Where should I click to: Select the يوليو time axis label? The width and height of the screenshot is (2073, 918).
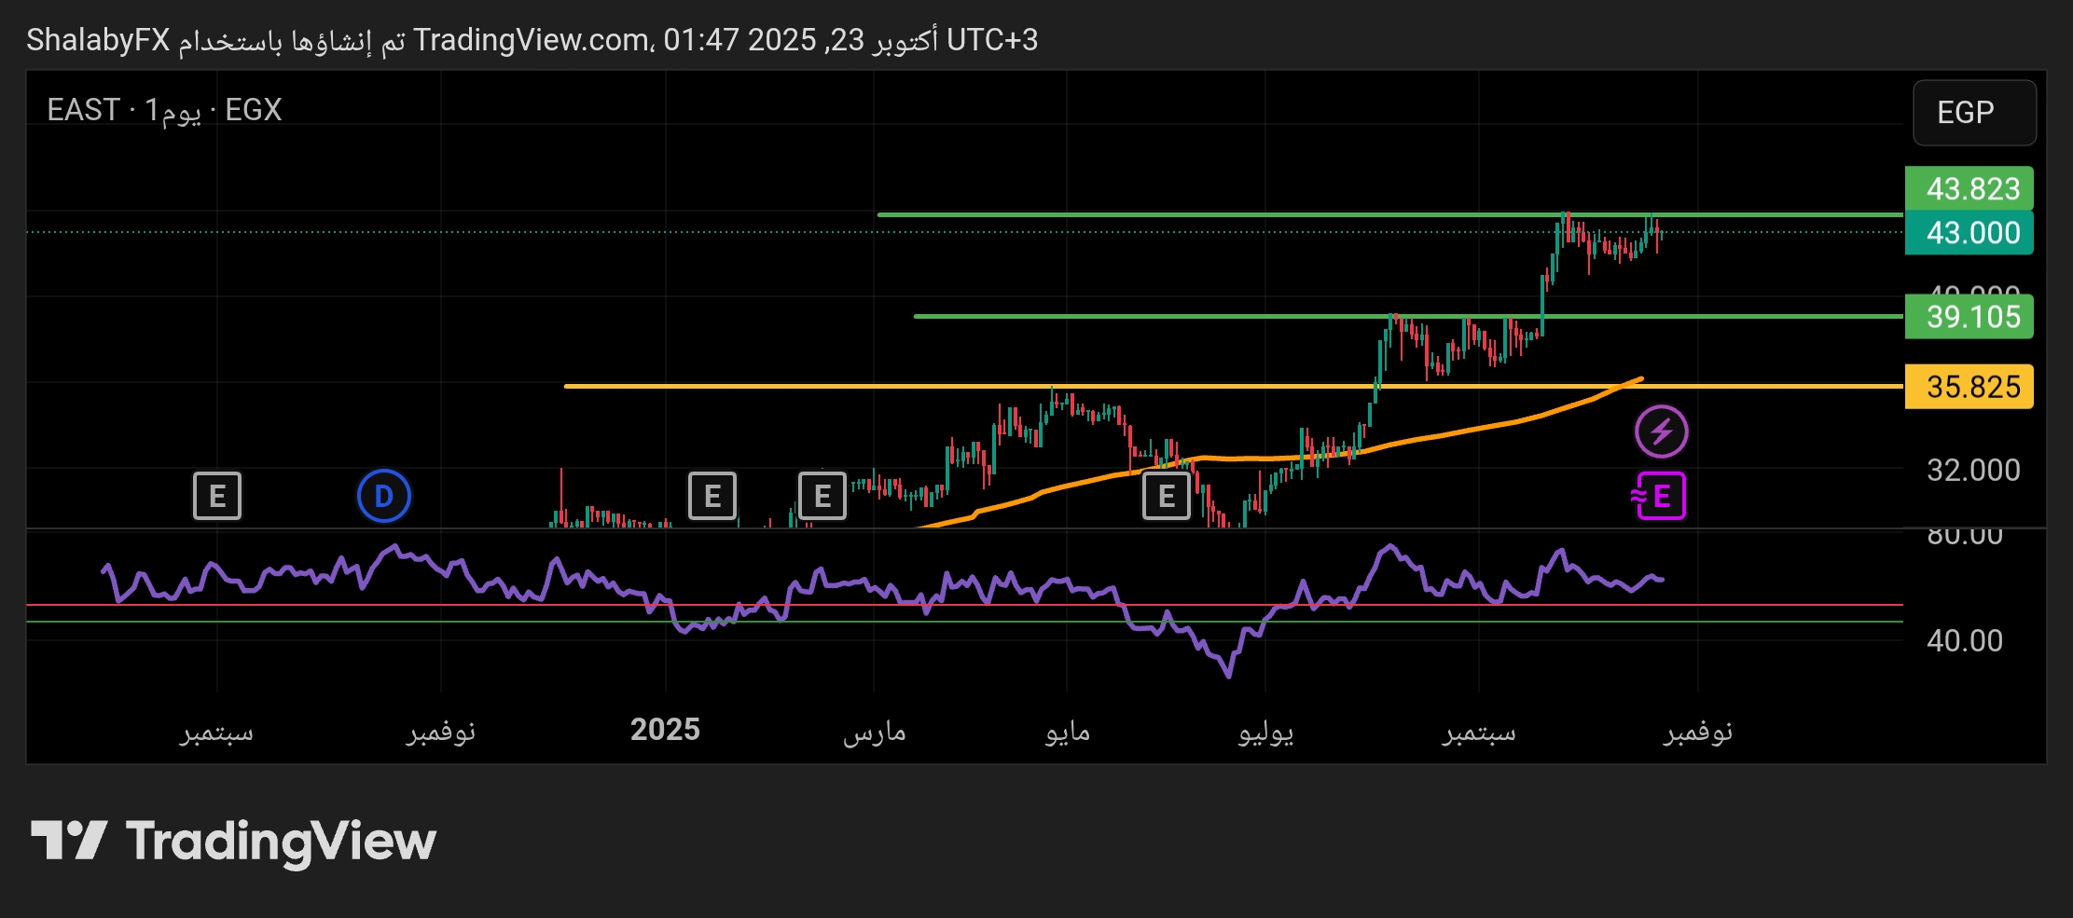click(1265, 732)
